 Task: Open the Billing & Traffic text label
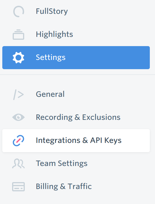point(64,186)
